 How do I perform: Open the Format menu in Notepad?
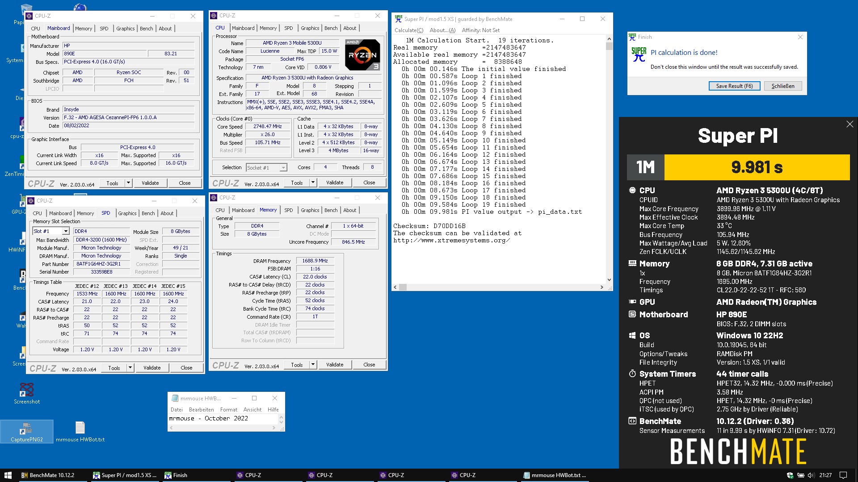click(229, 410)
